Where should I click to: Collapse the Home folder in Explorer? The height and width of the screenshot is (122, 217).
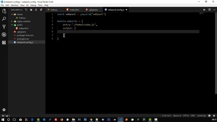pyautogui.click(x=12, y=14)
